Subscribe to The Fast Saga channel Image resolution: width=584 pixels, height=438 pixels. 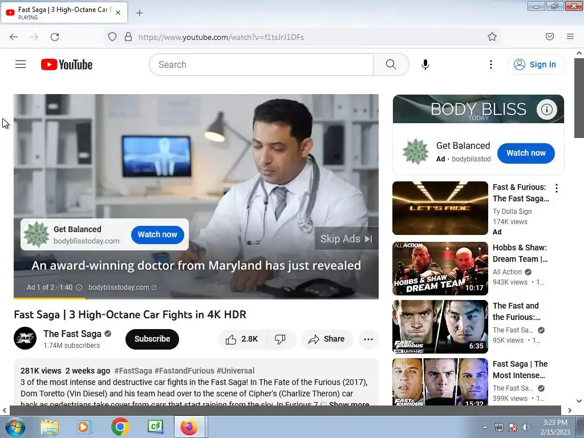(152, 339)
